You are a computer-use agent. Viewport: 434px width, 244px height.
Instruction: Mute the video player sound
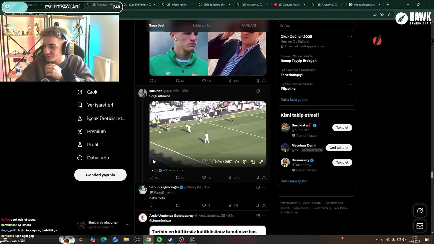coord(237,162)
